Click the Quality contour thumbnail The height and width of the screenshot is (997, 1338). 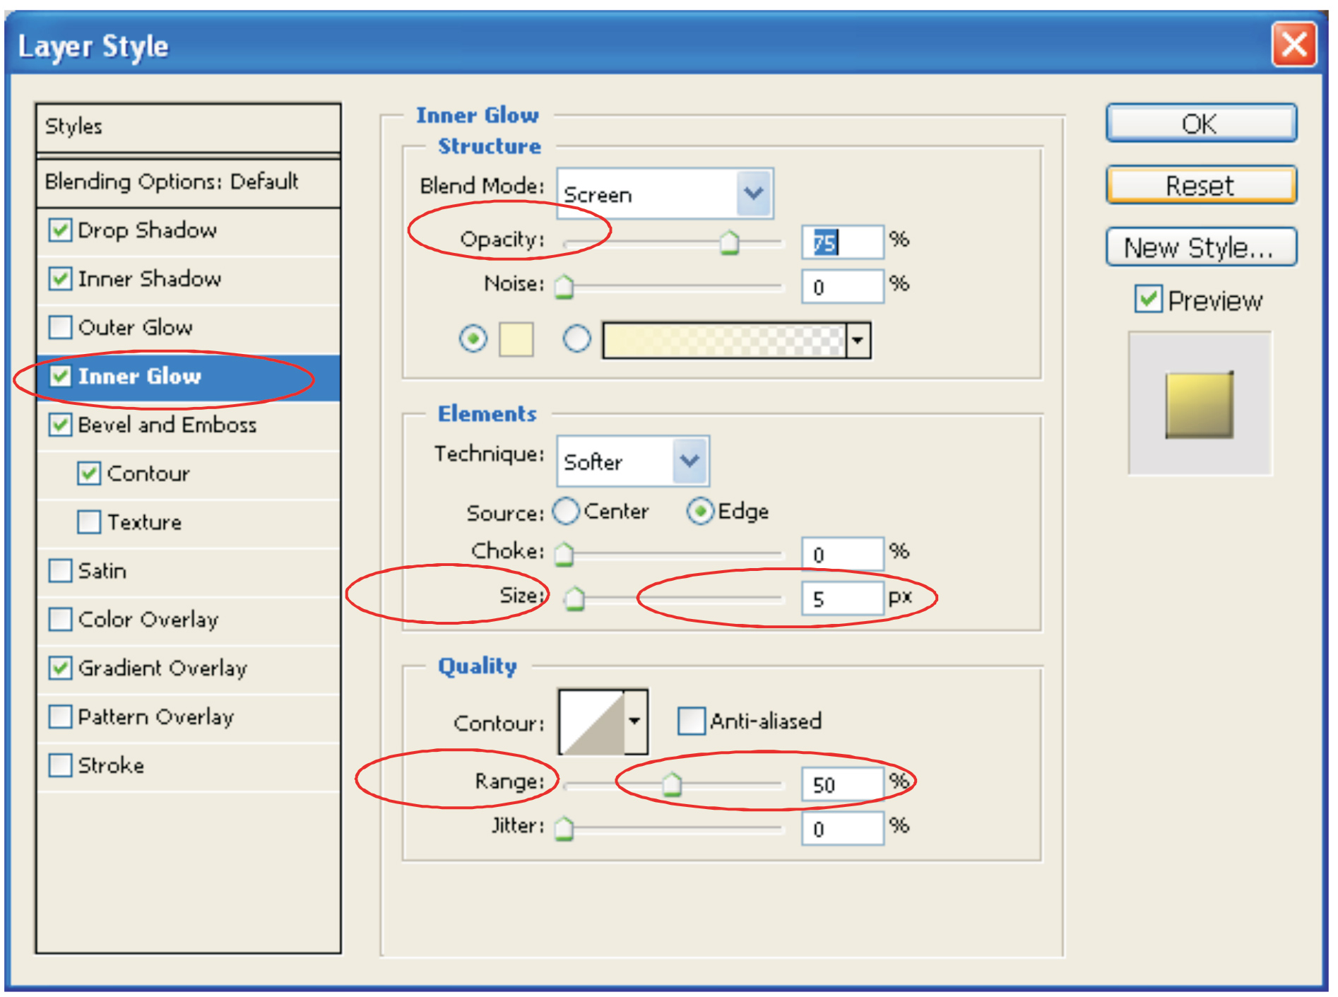591,722
